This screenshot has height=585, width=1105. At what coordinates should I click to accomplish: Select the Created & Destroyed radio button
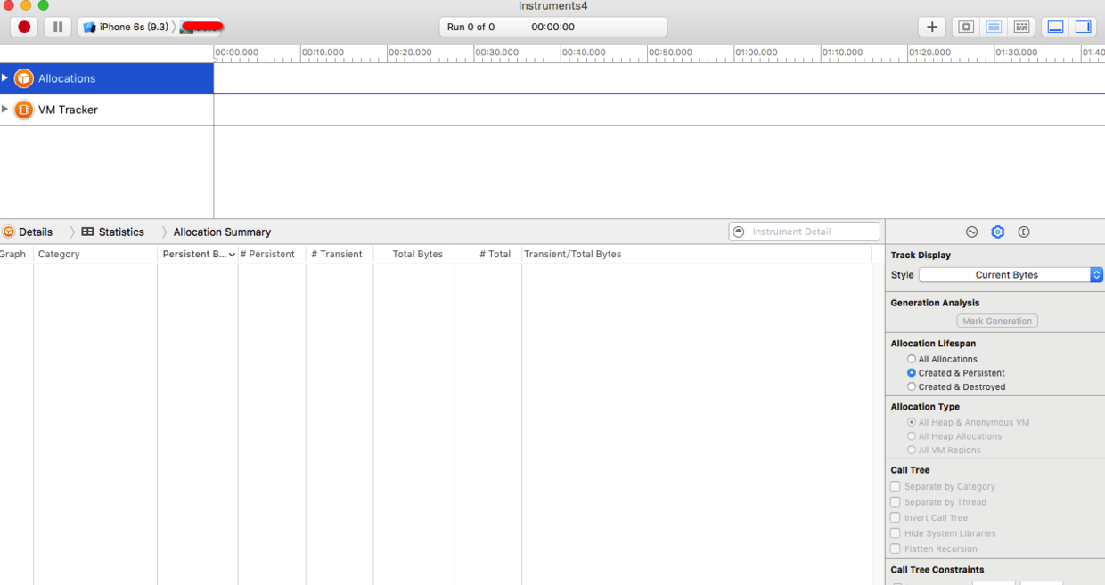912,386
